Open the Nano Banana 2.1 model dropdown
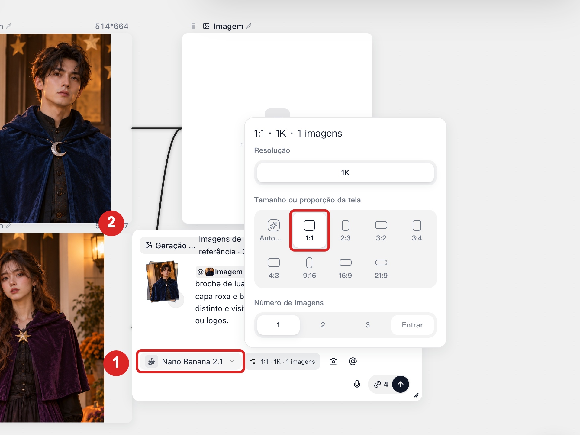Image resolution: width=580 pixels, height=435 pixels. pyautogui.click(x=190, y=361)
